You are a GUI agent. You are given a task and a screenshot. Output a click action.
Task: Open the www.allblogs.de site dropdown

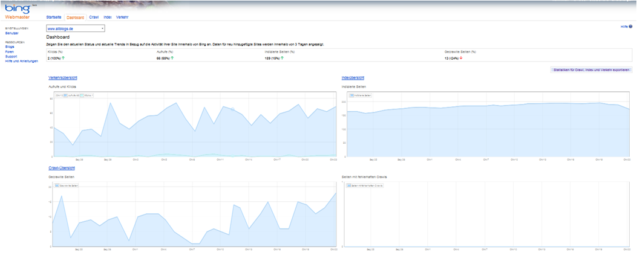coord(76,29)
